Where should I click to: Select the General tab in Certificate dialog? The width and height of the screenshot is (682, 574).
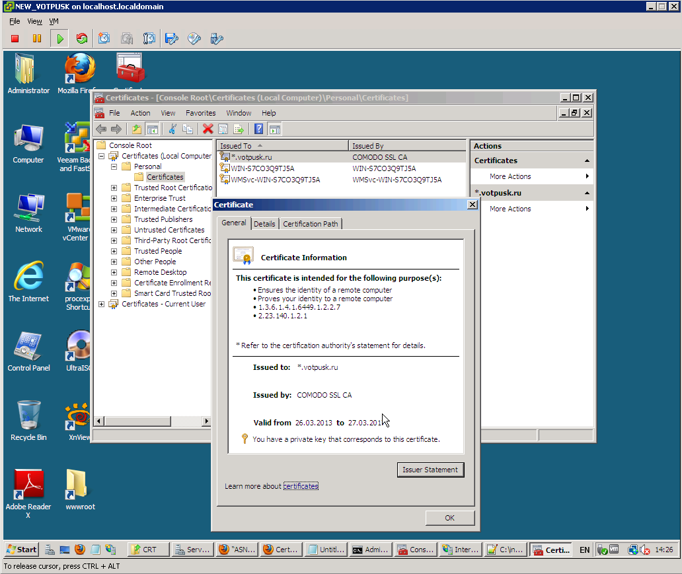(x=233, y=223)
